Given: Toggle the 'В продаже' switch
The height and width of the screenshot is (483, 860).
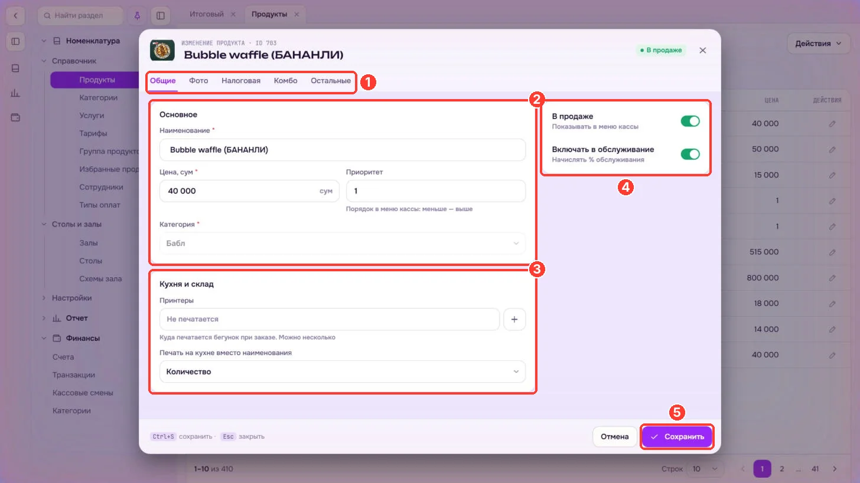Looking at the screenshot, I should [x=690, y=121].
